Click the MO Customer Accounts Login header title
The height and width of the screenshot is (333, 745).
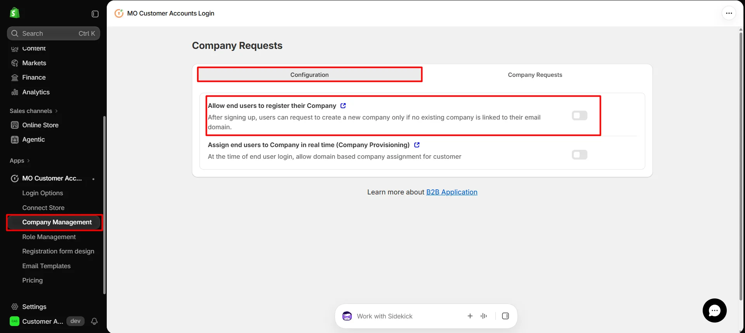tap(171, 13)
